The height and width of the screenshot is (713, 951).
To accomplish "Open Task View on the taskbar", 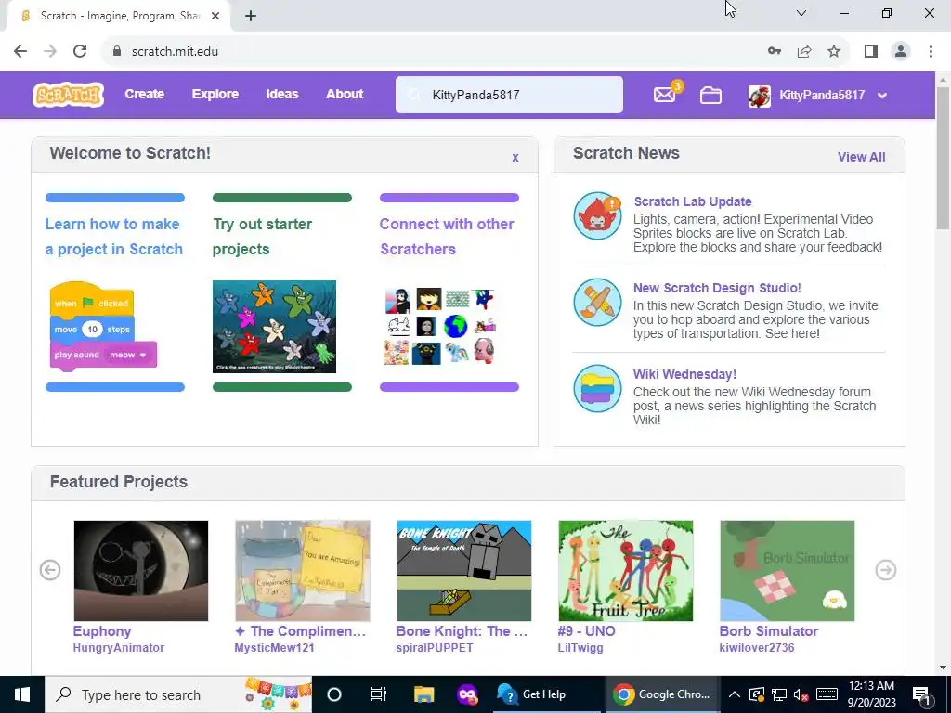I will pyautogui.click(x=379, y=694).
